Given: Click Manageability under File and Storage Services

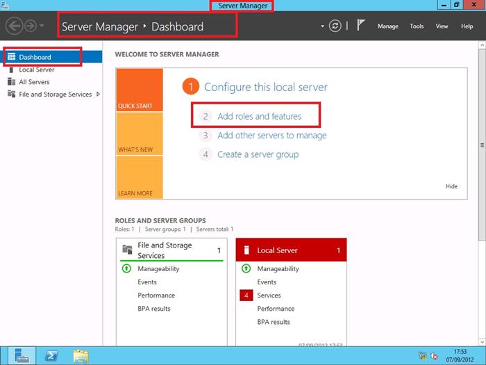Looking at the screenshot, I should click(x=158, y=269).
